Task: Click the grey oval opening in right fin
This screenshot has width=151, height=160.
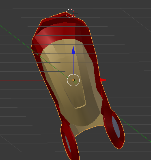Action: (x=116, y=127)
